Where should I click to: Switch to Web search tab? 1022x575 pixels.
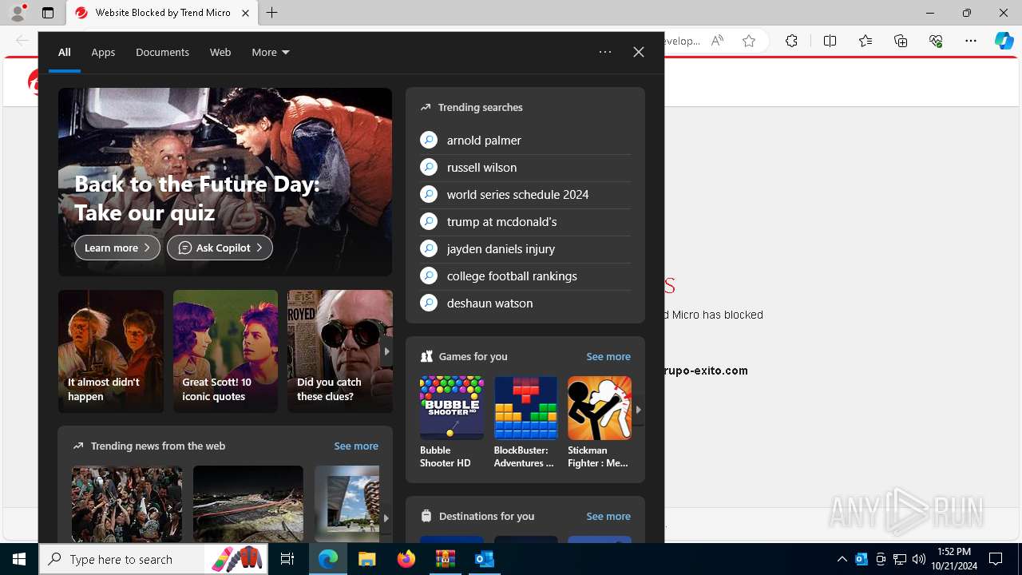(220, 52)
